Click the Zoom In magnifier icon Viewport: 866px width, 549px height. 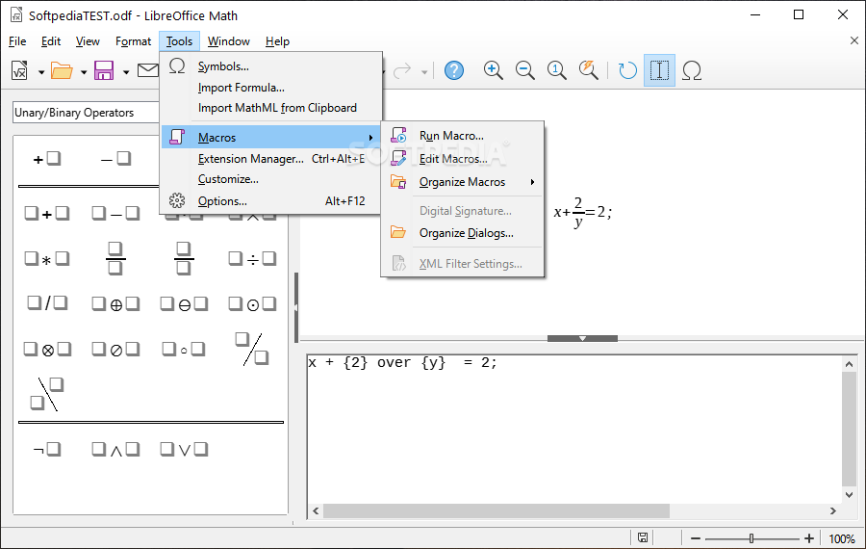click(x=493, y=70)
